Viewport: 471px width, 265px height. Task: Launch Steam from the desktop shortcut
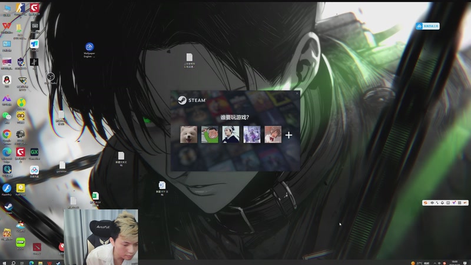(8, 208)
